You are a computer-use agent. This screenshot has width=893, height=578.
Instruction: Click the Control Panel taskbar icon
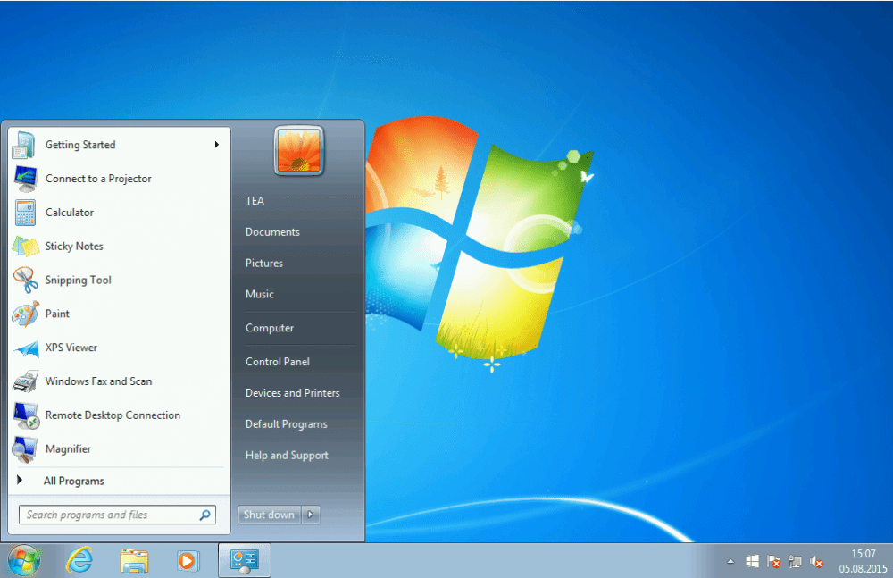[x=245, y=561]
